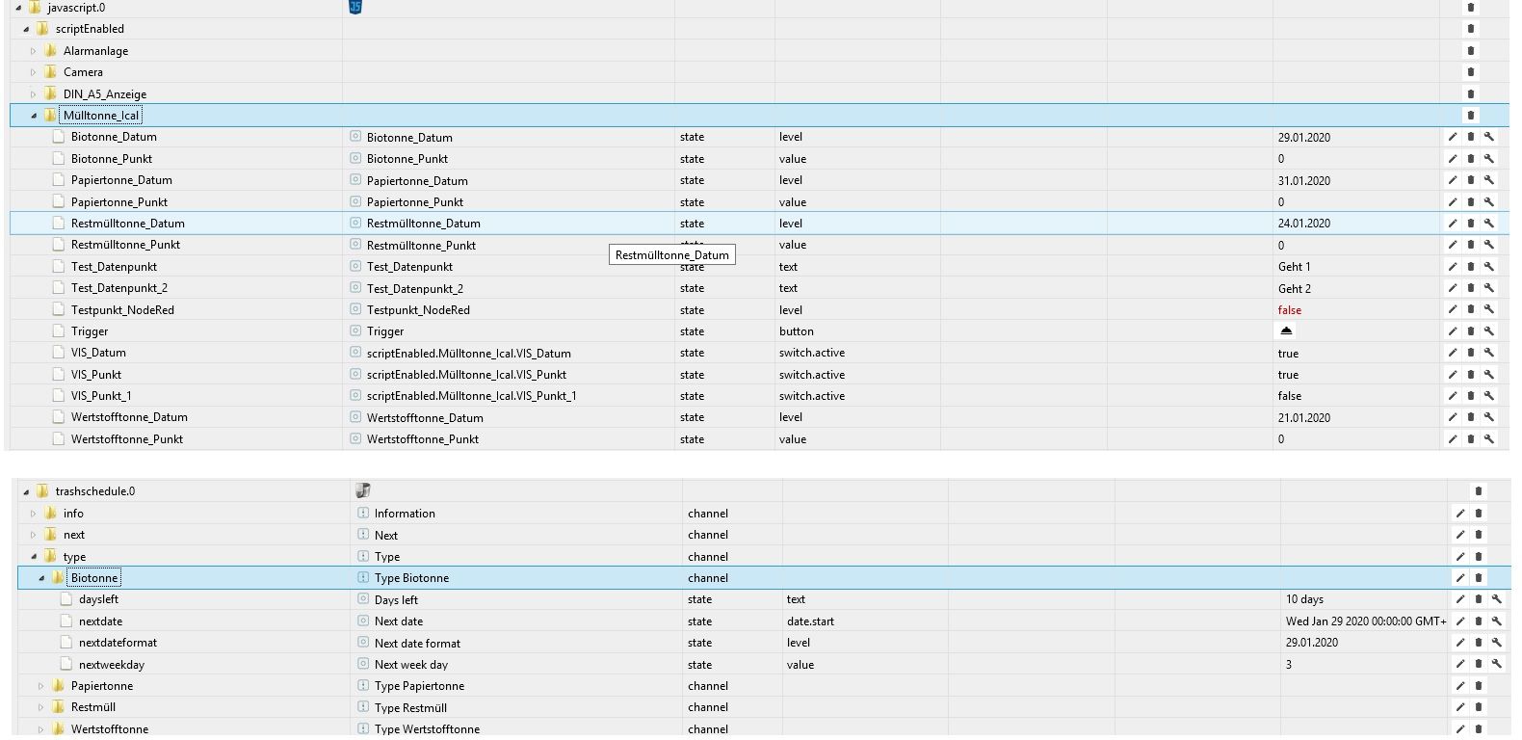1522x740 pixels.
Task: Collapse the scriptEnabled folder
Action: 26,29
